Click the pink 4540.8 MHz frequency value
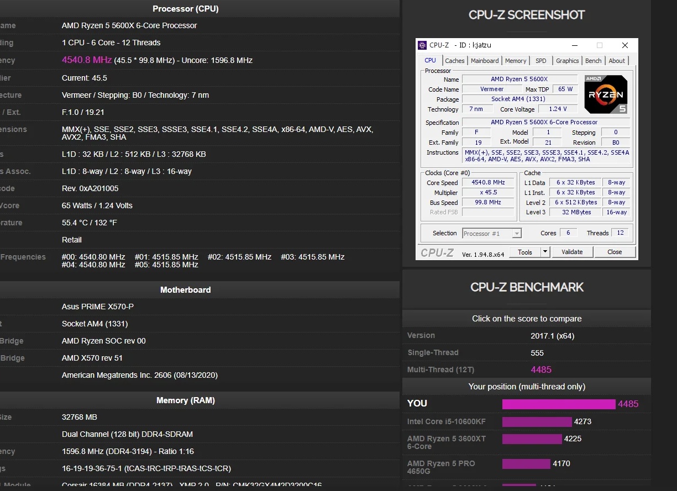677x491 pixels. pyautogui.click(x=87, y=60)
